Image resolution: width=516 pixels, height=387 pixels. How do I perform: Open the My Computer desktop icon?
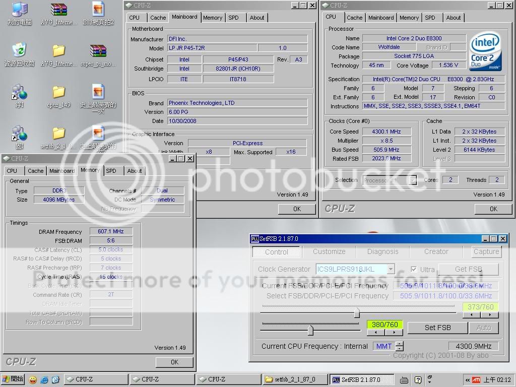[x=19, y=13]
